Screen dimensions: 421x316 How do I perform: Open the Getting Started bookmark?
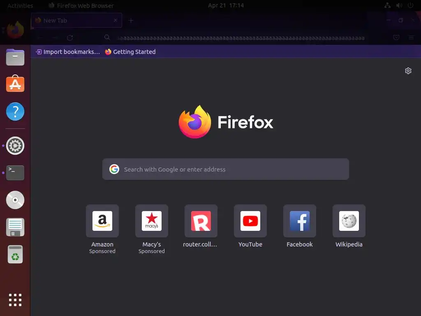130,51
